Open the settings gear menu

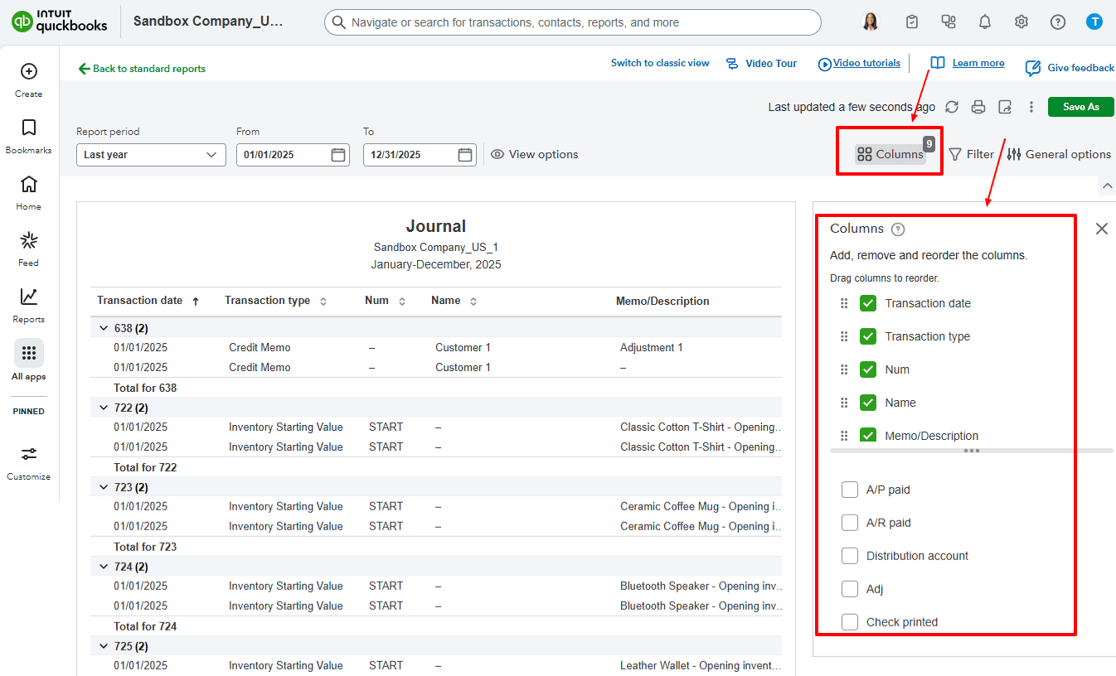tap(1021, 22)
